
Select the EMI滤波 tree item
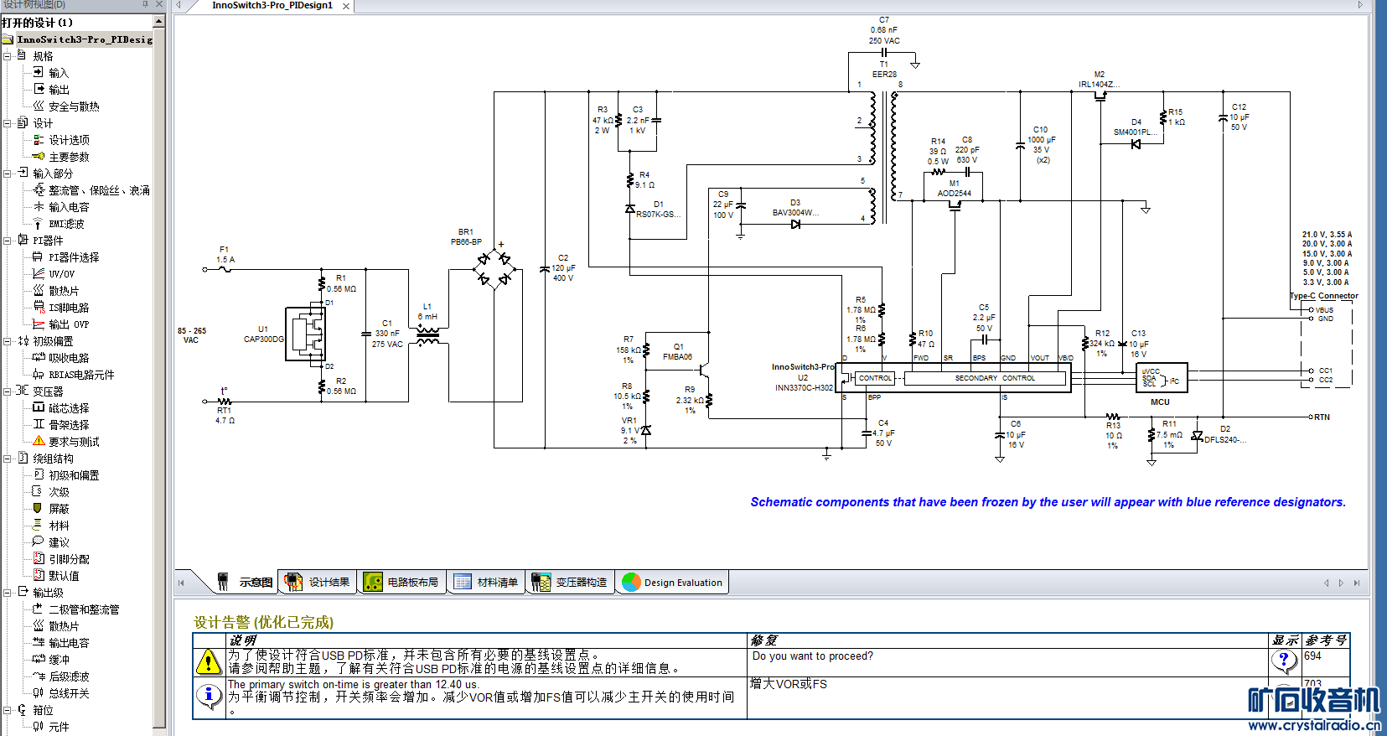point(66,224)
